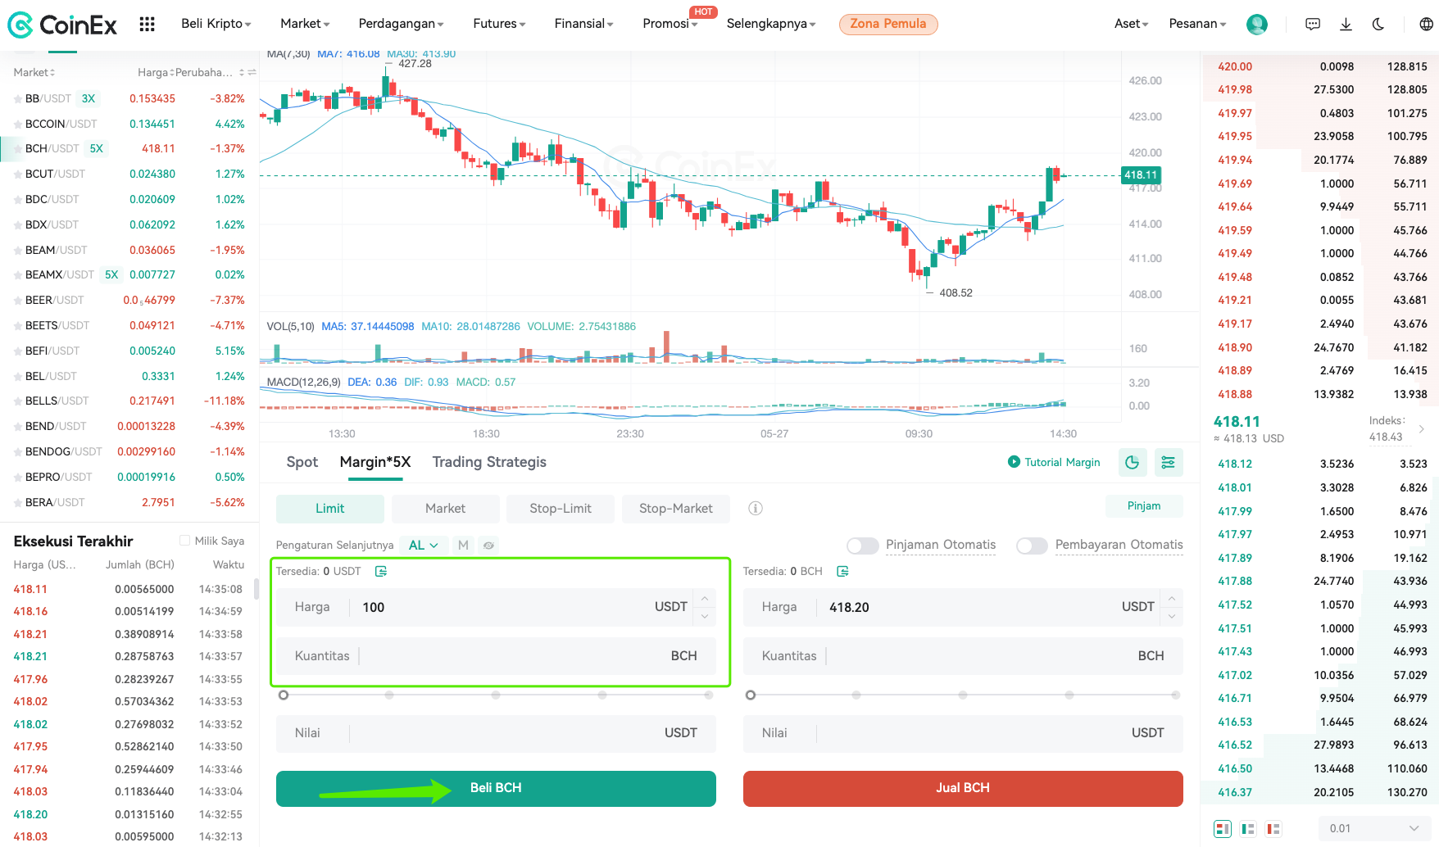
Task: Select BCH/USDT pair in market list
Action: click(x=129, y=149)
